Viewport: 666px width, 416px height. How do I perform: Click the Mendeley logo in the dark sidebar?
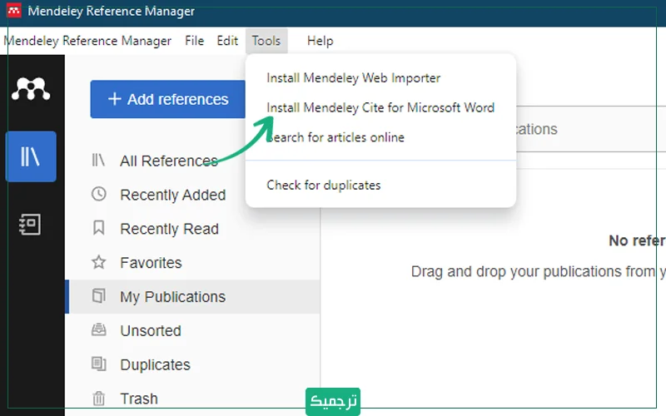pos(31,89)
